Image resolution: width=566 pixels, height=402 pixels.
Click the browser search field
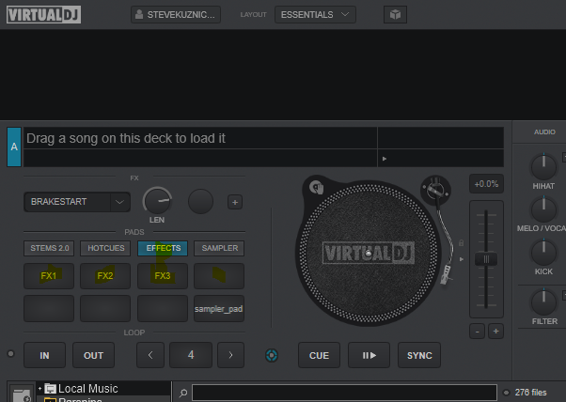pyautogui.click(x=344, y=393)
